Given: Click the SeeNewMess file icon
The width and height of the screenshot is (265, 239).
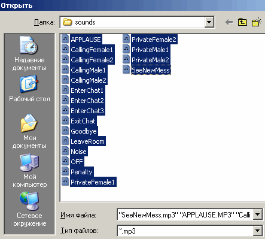Looking at the screenshot, I should 126,69.
